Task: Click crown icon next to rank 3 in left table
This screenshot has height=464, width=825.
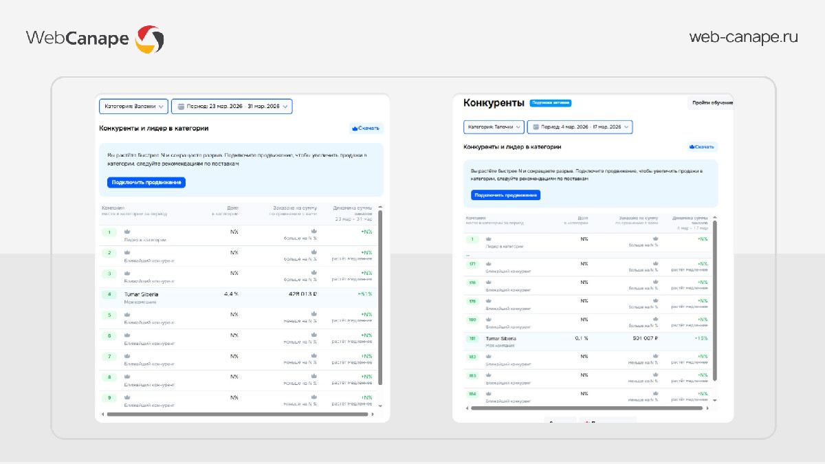Action: coord(127,274)
